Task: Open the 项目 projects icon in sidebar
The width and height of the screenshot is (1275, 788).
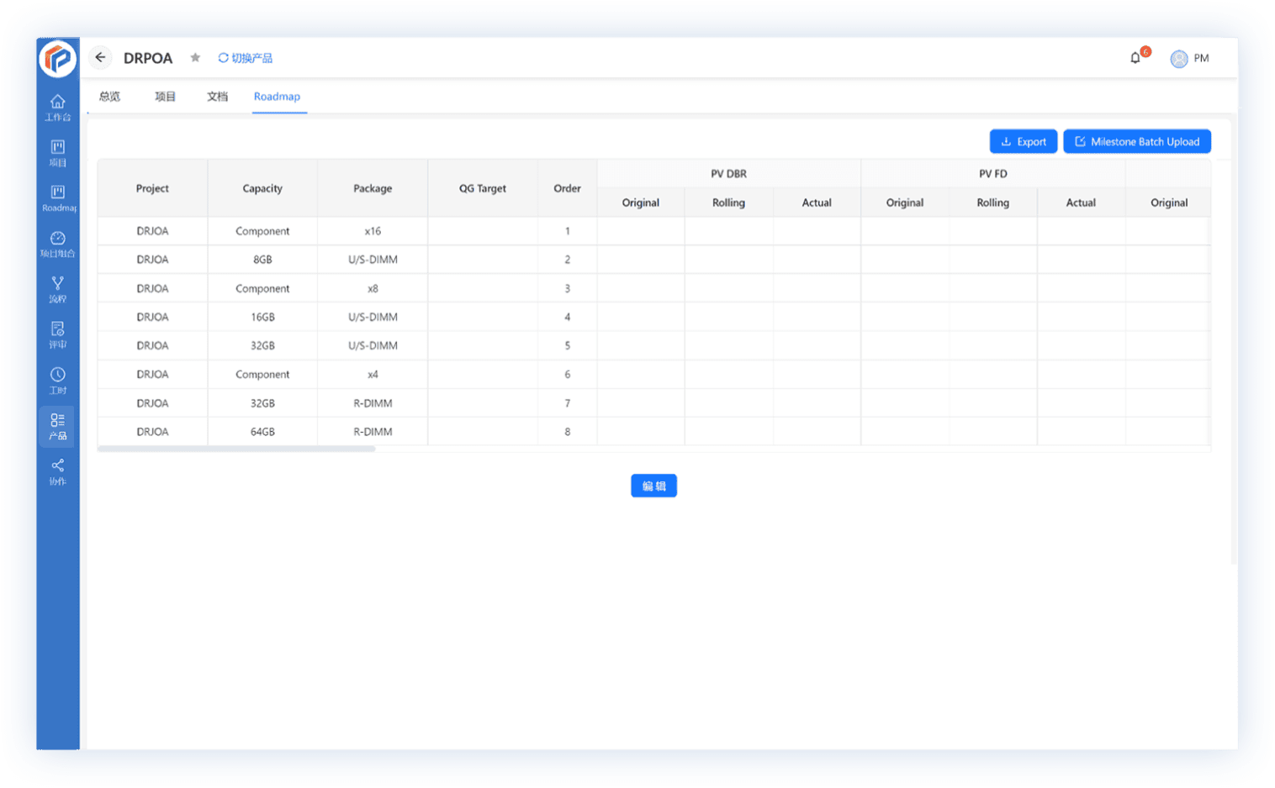Action: pyautogui.click(x=57, y=153)
